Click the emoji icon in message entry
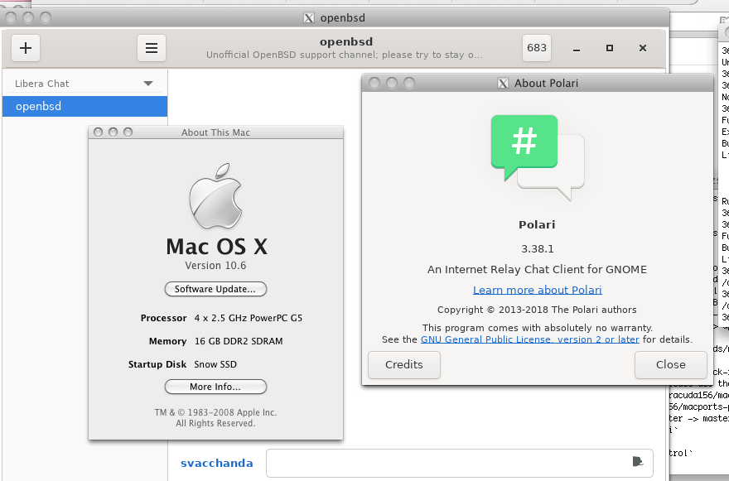The height and width of the screenshot is (481, 729). point(638,461)
